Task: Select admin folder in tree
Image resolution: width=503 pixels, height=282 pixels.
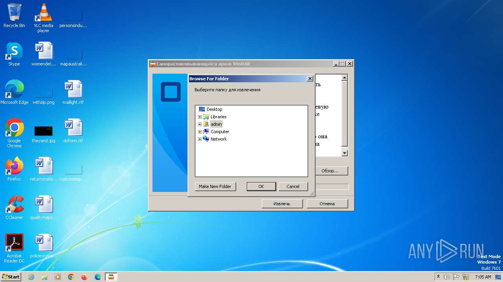Action: 216,124
